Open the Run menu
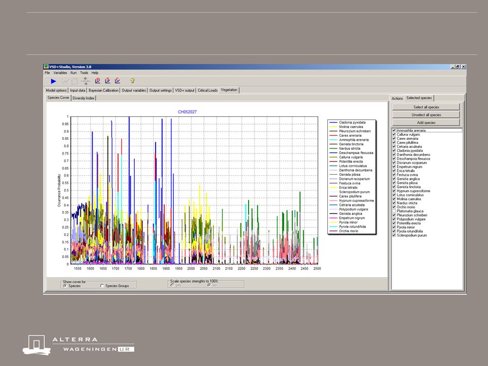The height and width of the screenshot is (366, 488). tap(73, 73)
